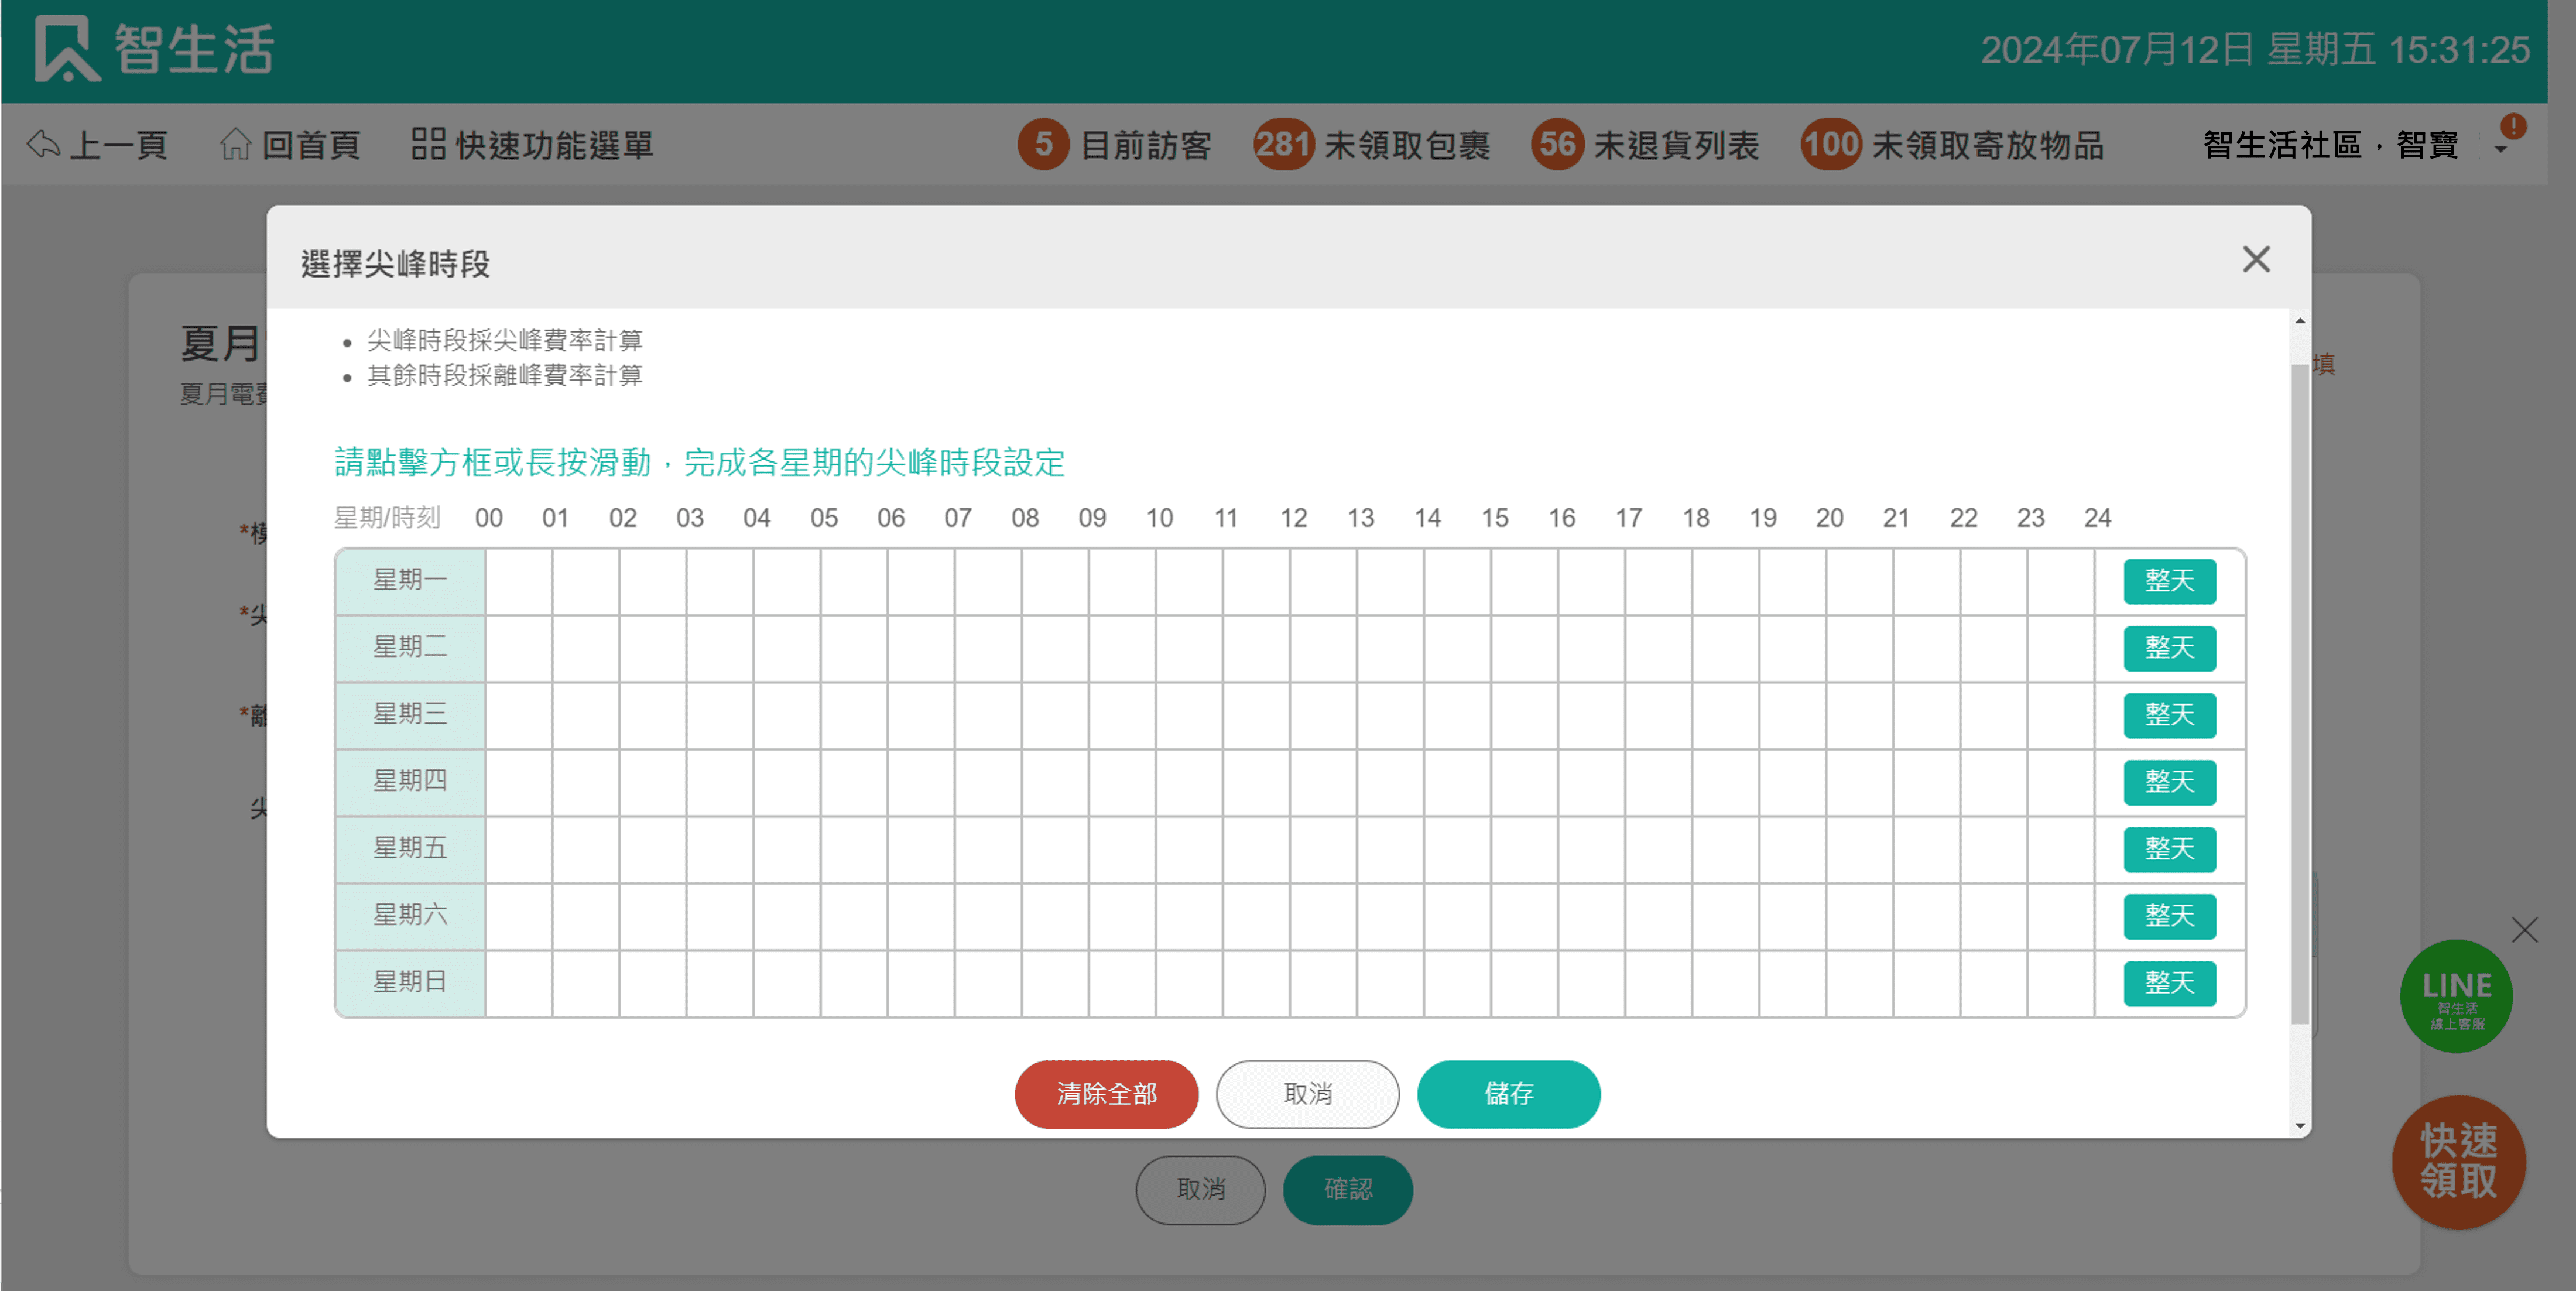Viewport: 2576px width, 1291px height.
Task: Select 整天 for 星期二
Action: point(2169,648)
